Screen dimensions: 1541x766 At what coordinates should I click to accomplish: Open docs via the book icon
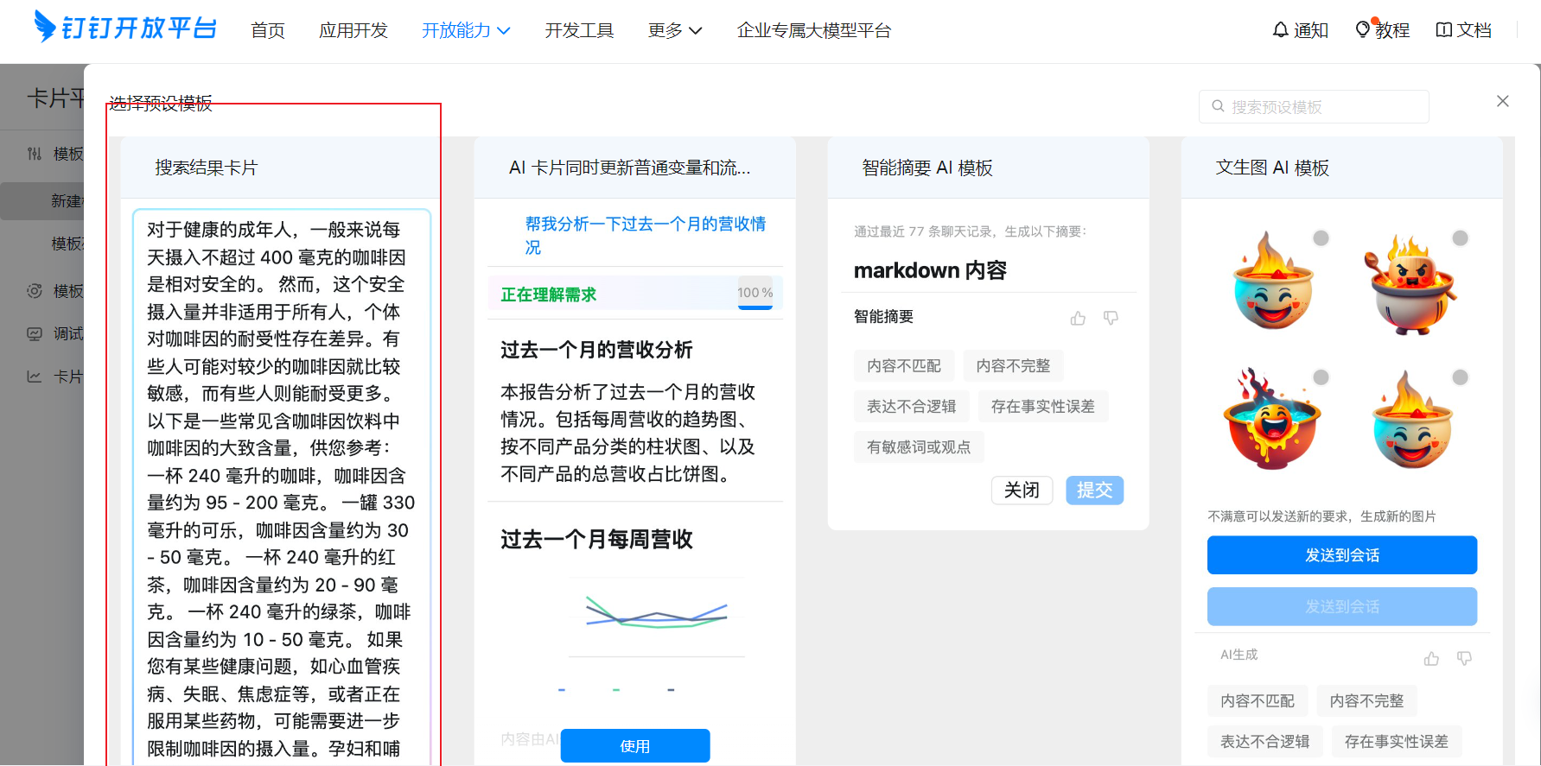point(1443,30)
